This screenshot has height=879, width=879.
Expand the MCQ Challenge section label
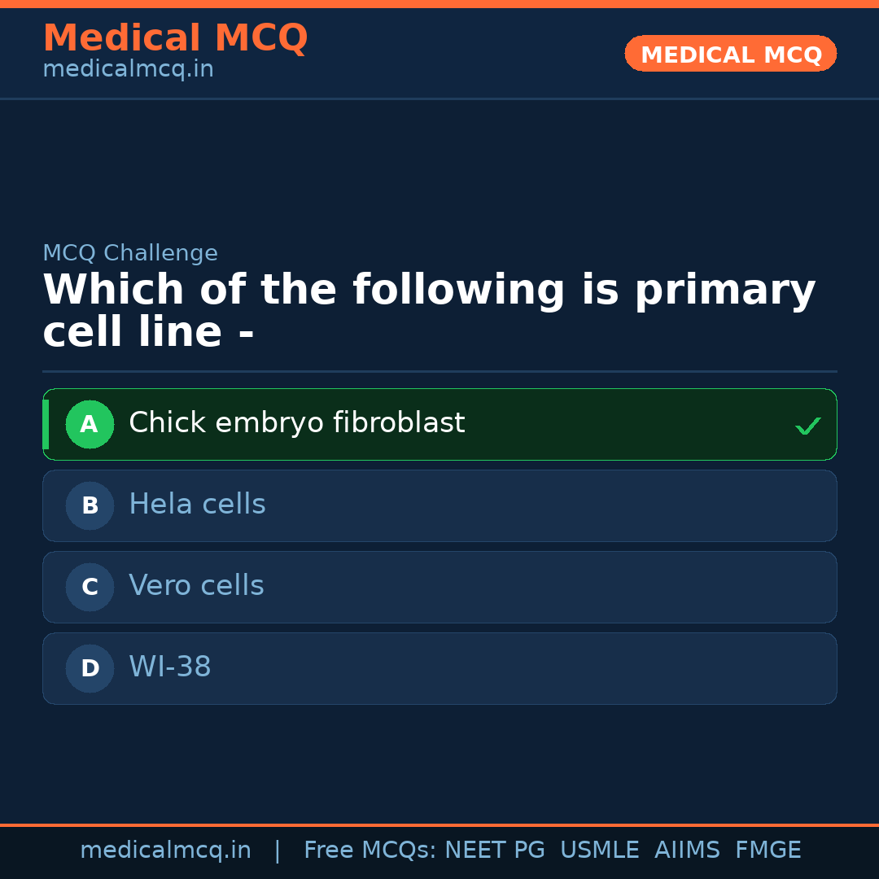pyautogui.click(x=130, y=253)
